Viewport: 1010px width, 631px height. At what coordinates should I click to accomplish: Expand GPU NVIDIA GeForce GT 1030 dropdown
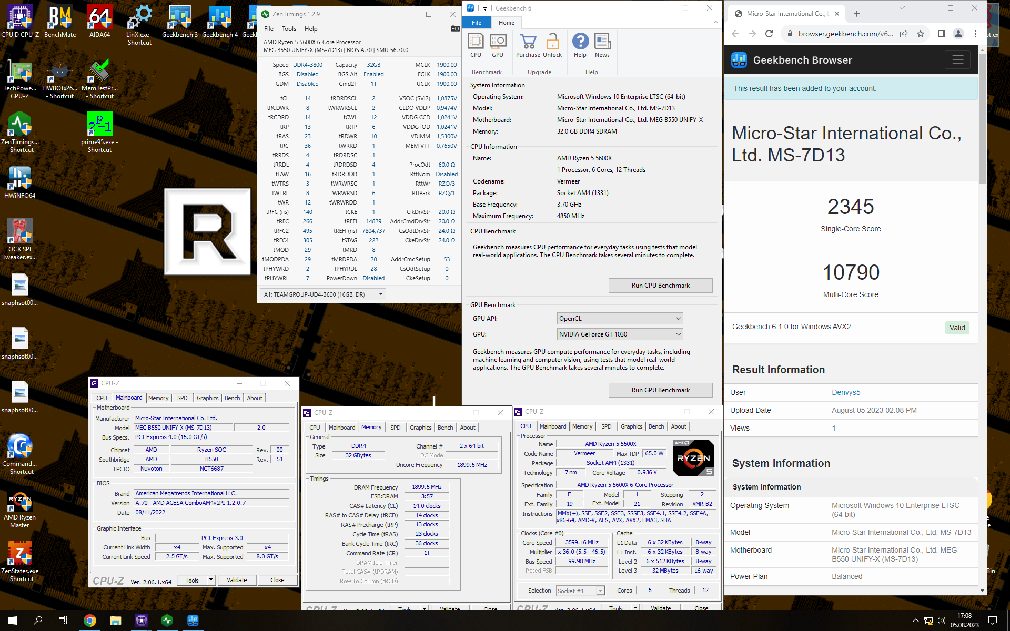(620, 334)
